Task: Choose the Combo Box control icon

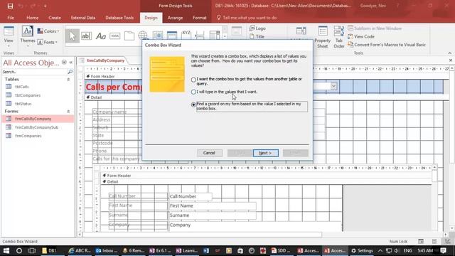Action: point(215,35)
